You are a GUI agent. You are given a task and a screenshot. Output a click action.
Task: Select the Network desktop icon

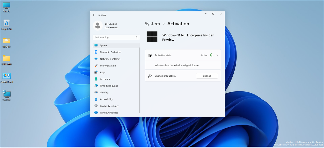(x=7, y=96)
